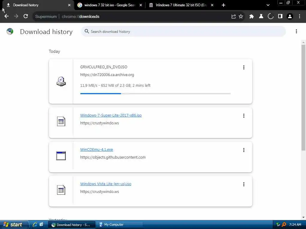
Task: Switch to windows 7 32 bit iso Google tab
Action: (110, 5)
